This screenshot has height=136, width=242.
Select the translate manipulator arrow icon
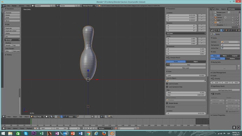tap(61, 117)
